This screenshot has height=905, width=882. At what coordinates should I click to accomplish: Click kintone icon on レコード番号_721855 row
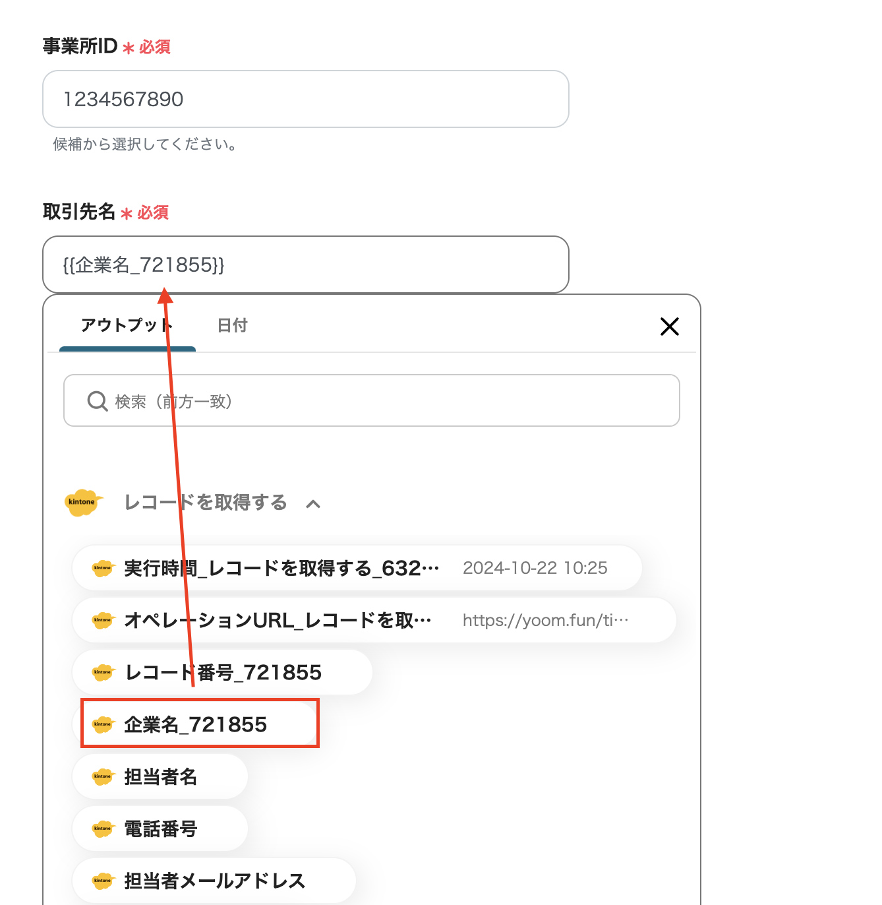coord(103,672)
